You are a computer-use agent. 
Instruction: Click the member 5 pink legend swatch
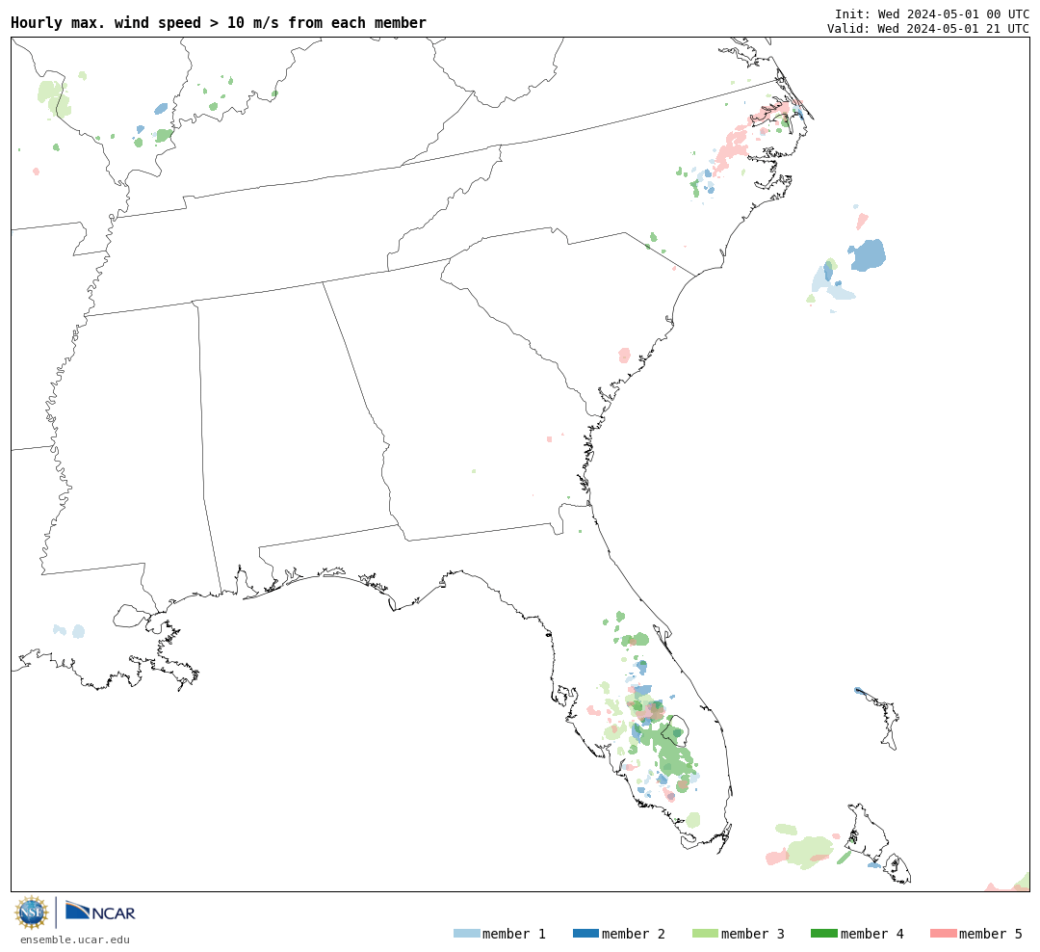point(944,933)
